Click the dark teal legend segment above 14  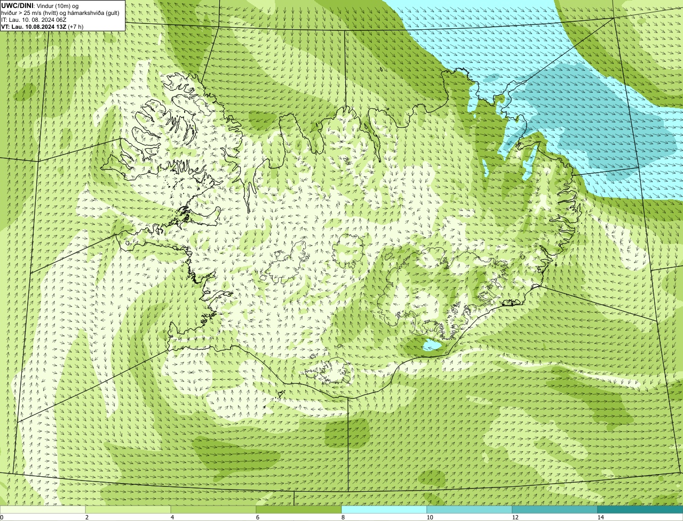640,509
